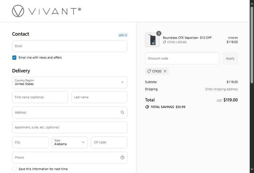
Task: Click the Boundless CFX Vaporizer- $10 OFF text
Action: (x=187, y=38)
